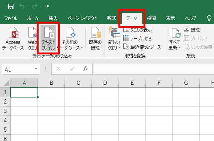
Task: Open the 新しいクエリ dropdown
Action: 114,38
